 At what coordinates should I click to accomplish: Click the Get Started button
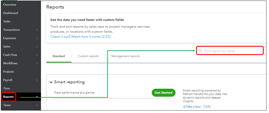click(x=164, y=93)
